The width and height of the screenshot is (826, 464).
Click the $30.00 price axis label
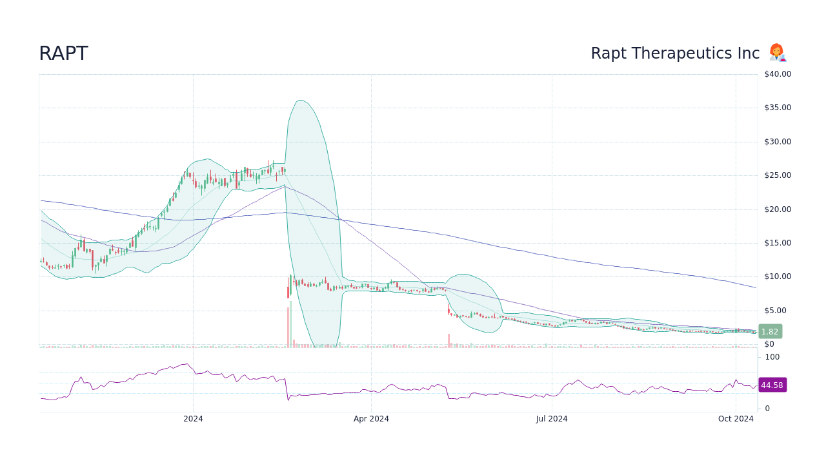point(778,142)
